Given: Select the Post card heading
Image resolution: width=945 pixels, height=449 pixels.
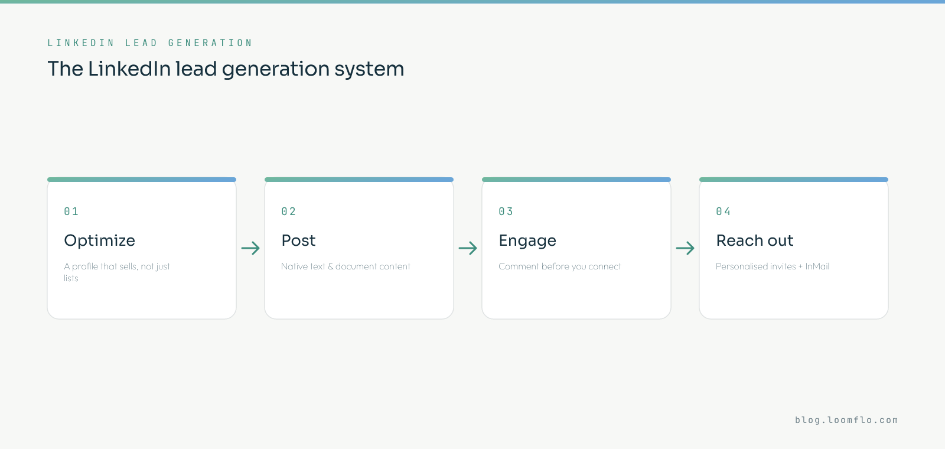Looking at the screenshot, I should click(298, 240).
